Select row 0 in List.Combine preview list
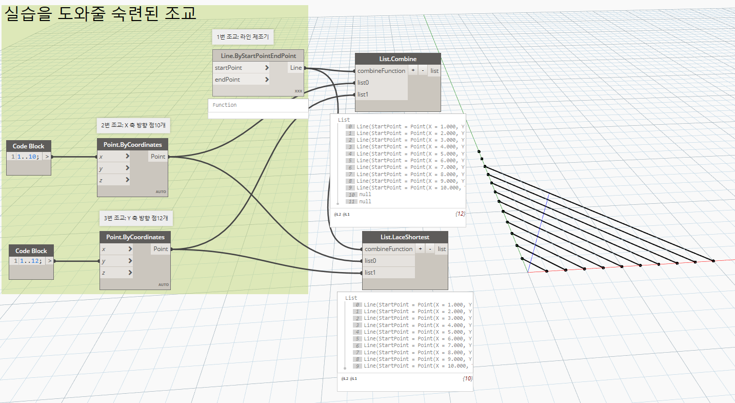735x403 pixels. tap(405, 126)
